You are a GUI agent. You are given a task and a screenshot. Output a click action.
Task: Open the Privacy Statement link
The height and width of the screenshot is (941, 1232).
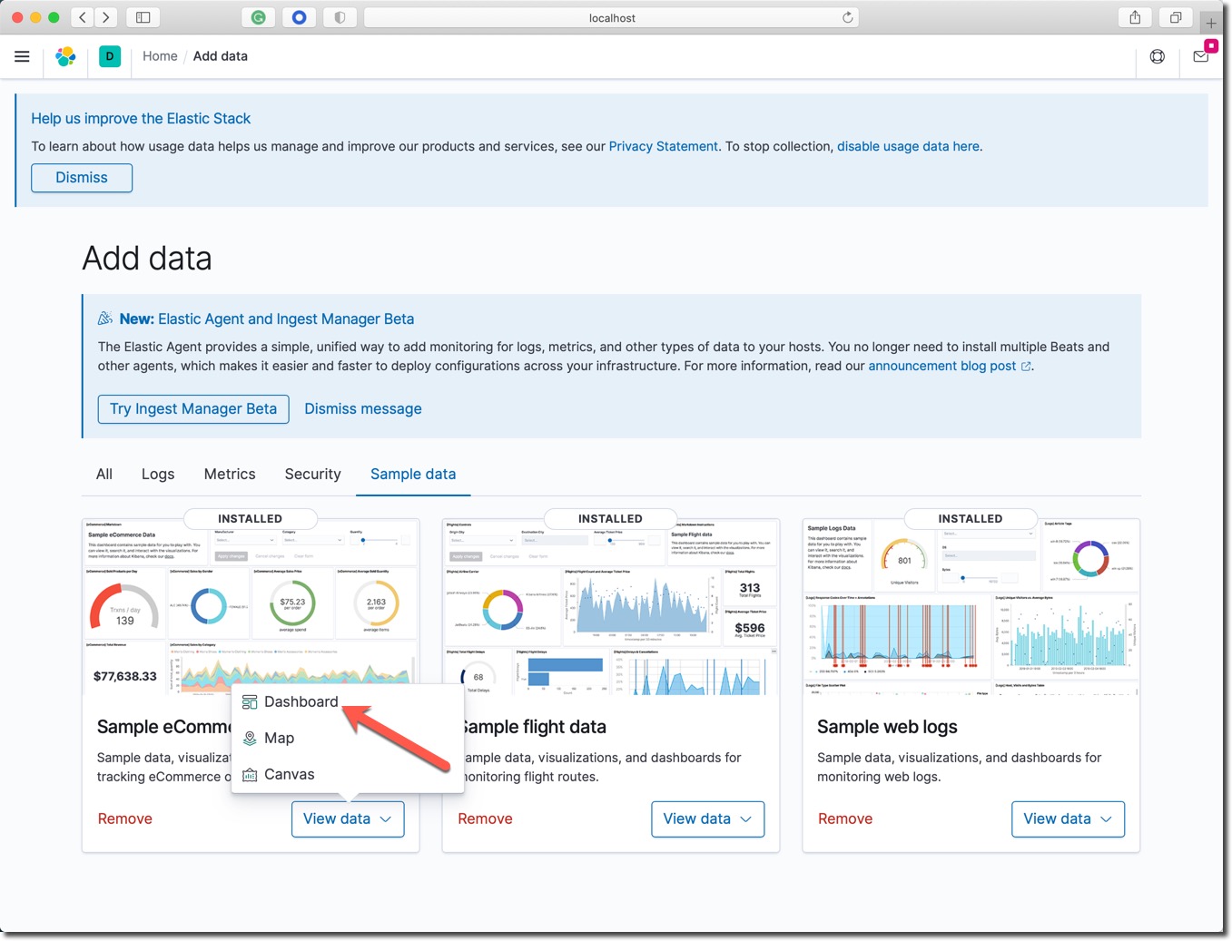664,146
